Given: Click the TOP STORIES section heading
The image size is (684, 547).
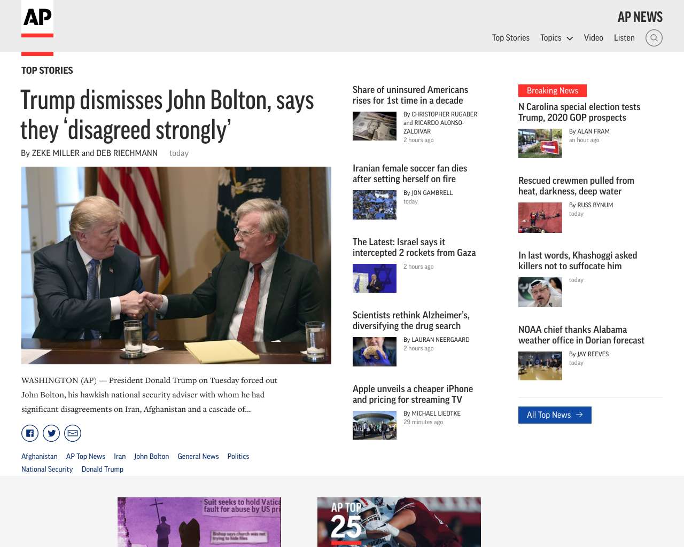Looking at the screenshot, I should 47,70.
